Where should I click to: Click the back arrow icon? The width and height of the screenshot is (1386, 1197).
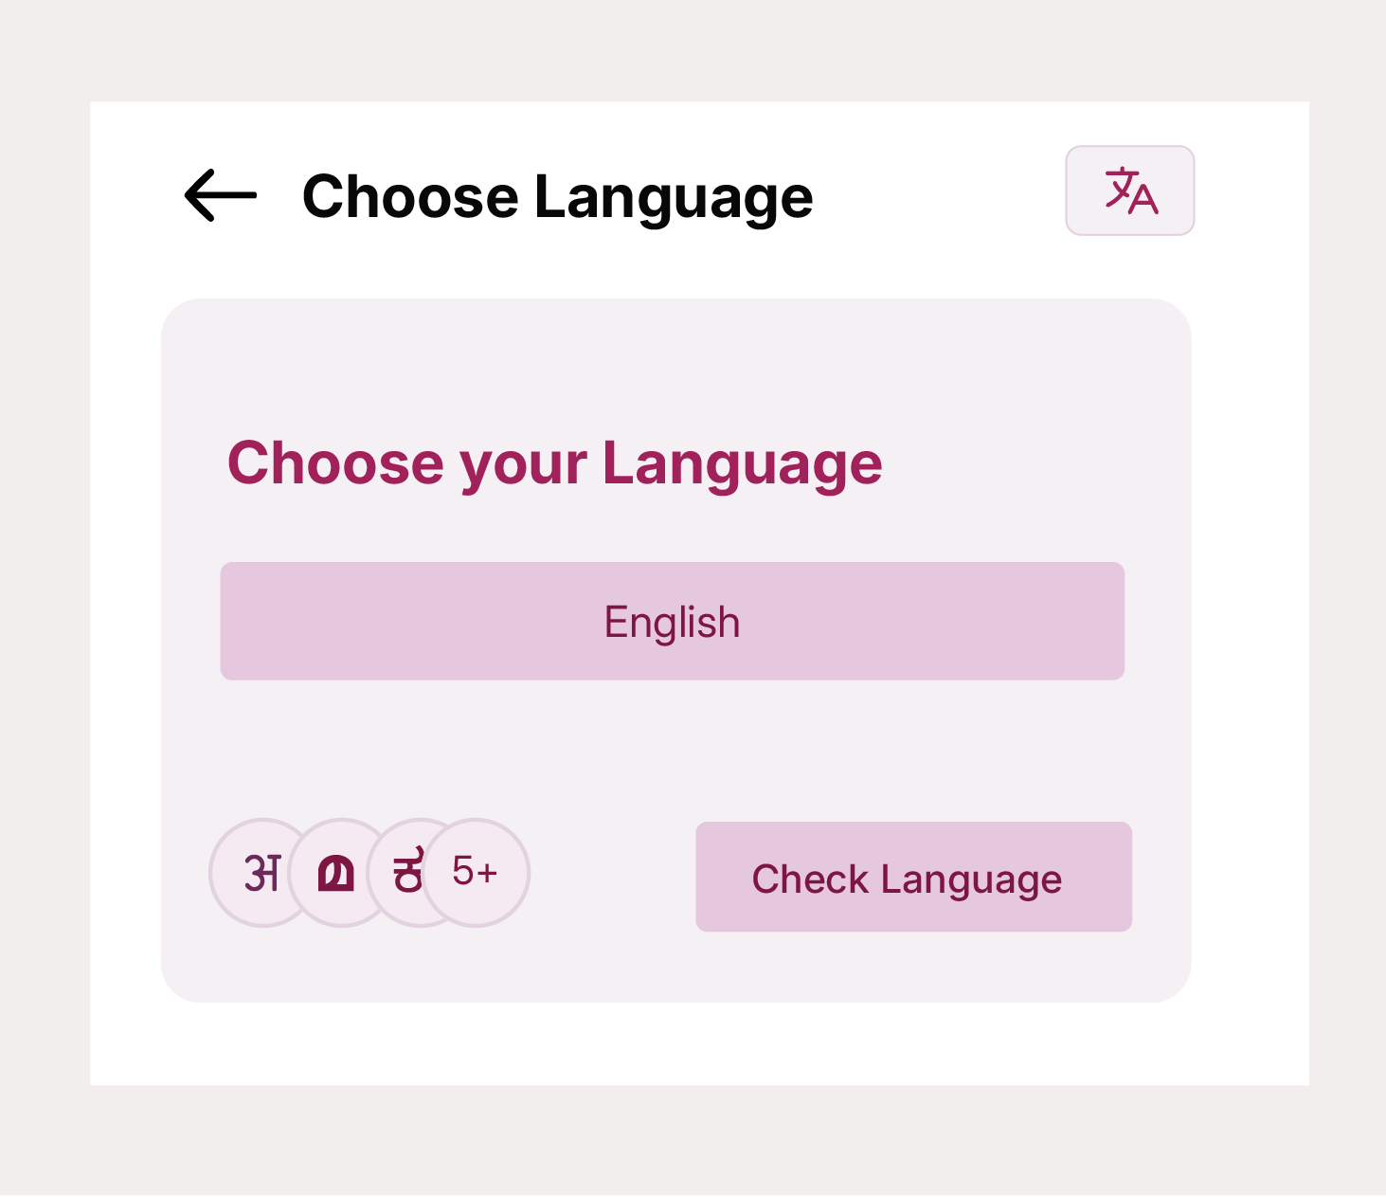221,195
